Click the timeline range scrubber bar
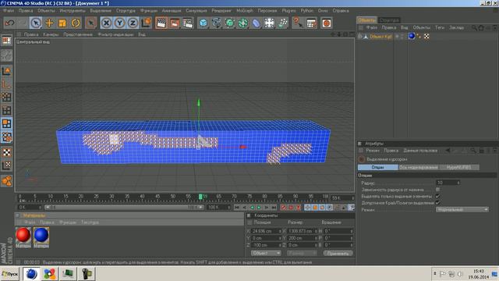Viewport: 499px width, 281px height. 124,208
